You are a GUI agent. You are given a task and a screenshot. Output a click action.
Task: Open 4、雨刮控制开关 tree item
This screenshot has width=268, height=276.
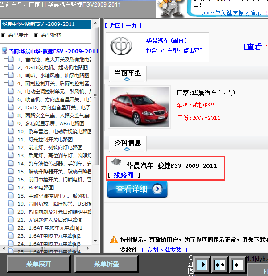(x=54, y=83)
